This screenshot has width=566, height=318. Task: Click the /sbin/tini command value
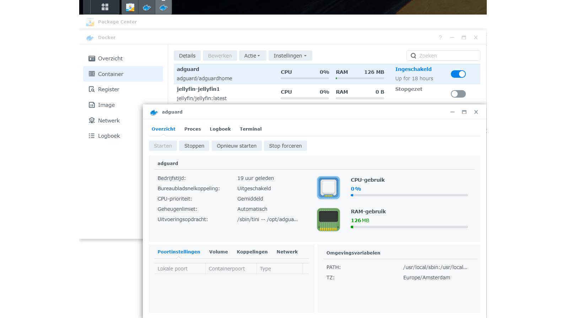268,219
